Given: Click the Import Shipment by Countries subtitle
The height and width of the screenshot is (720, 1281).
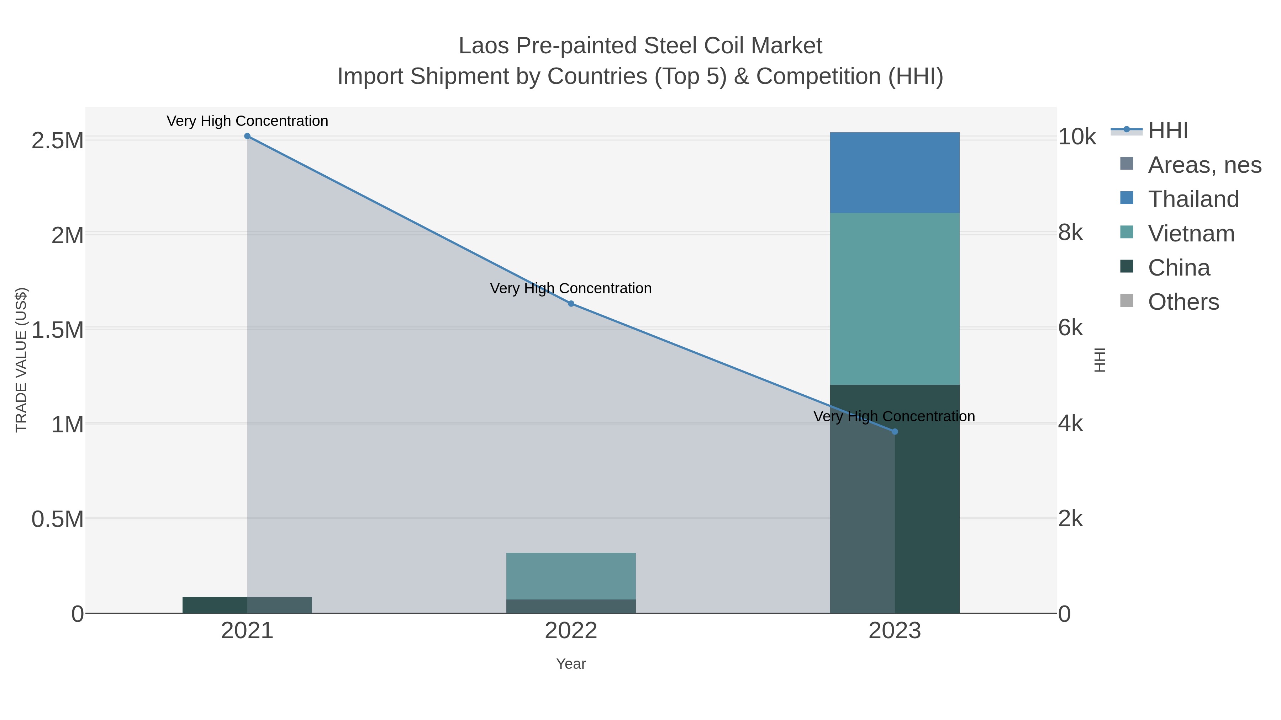Looking at the screenshot, I should 640,76.
